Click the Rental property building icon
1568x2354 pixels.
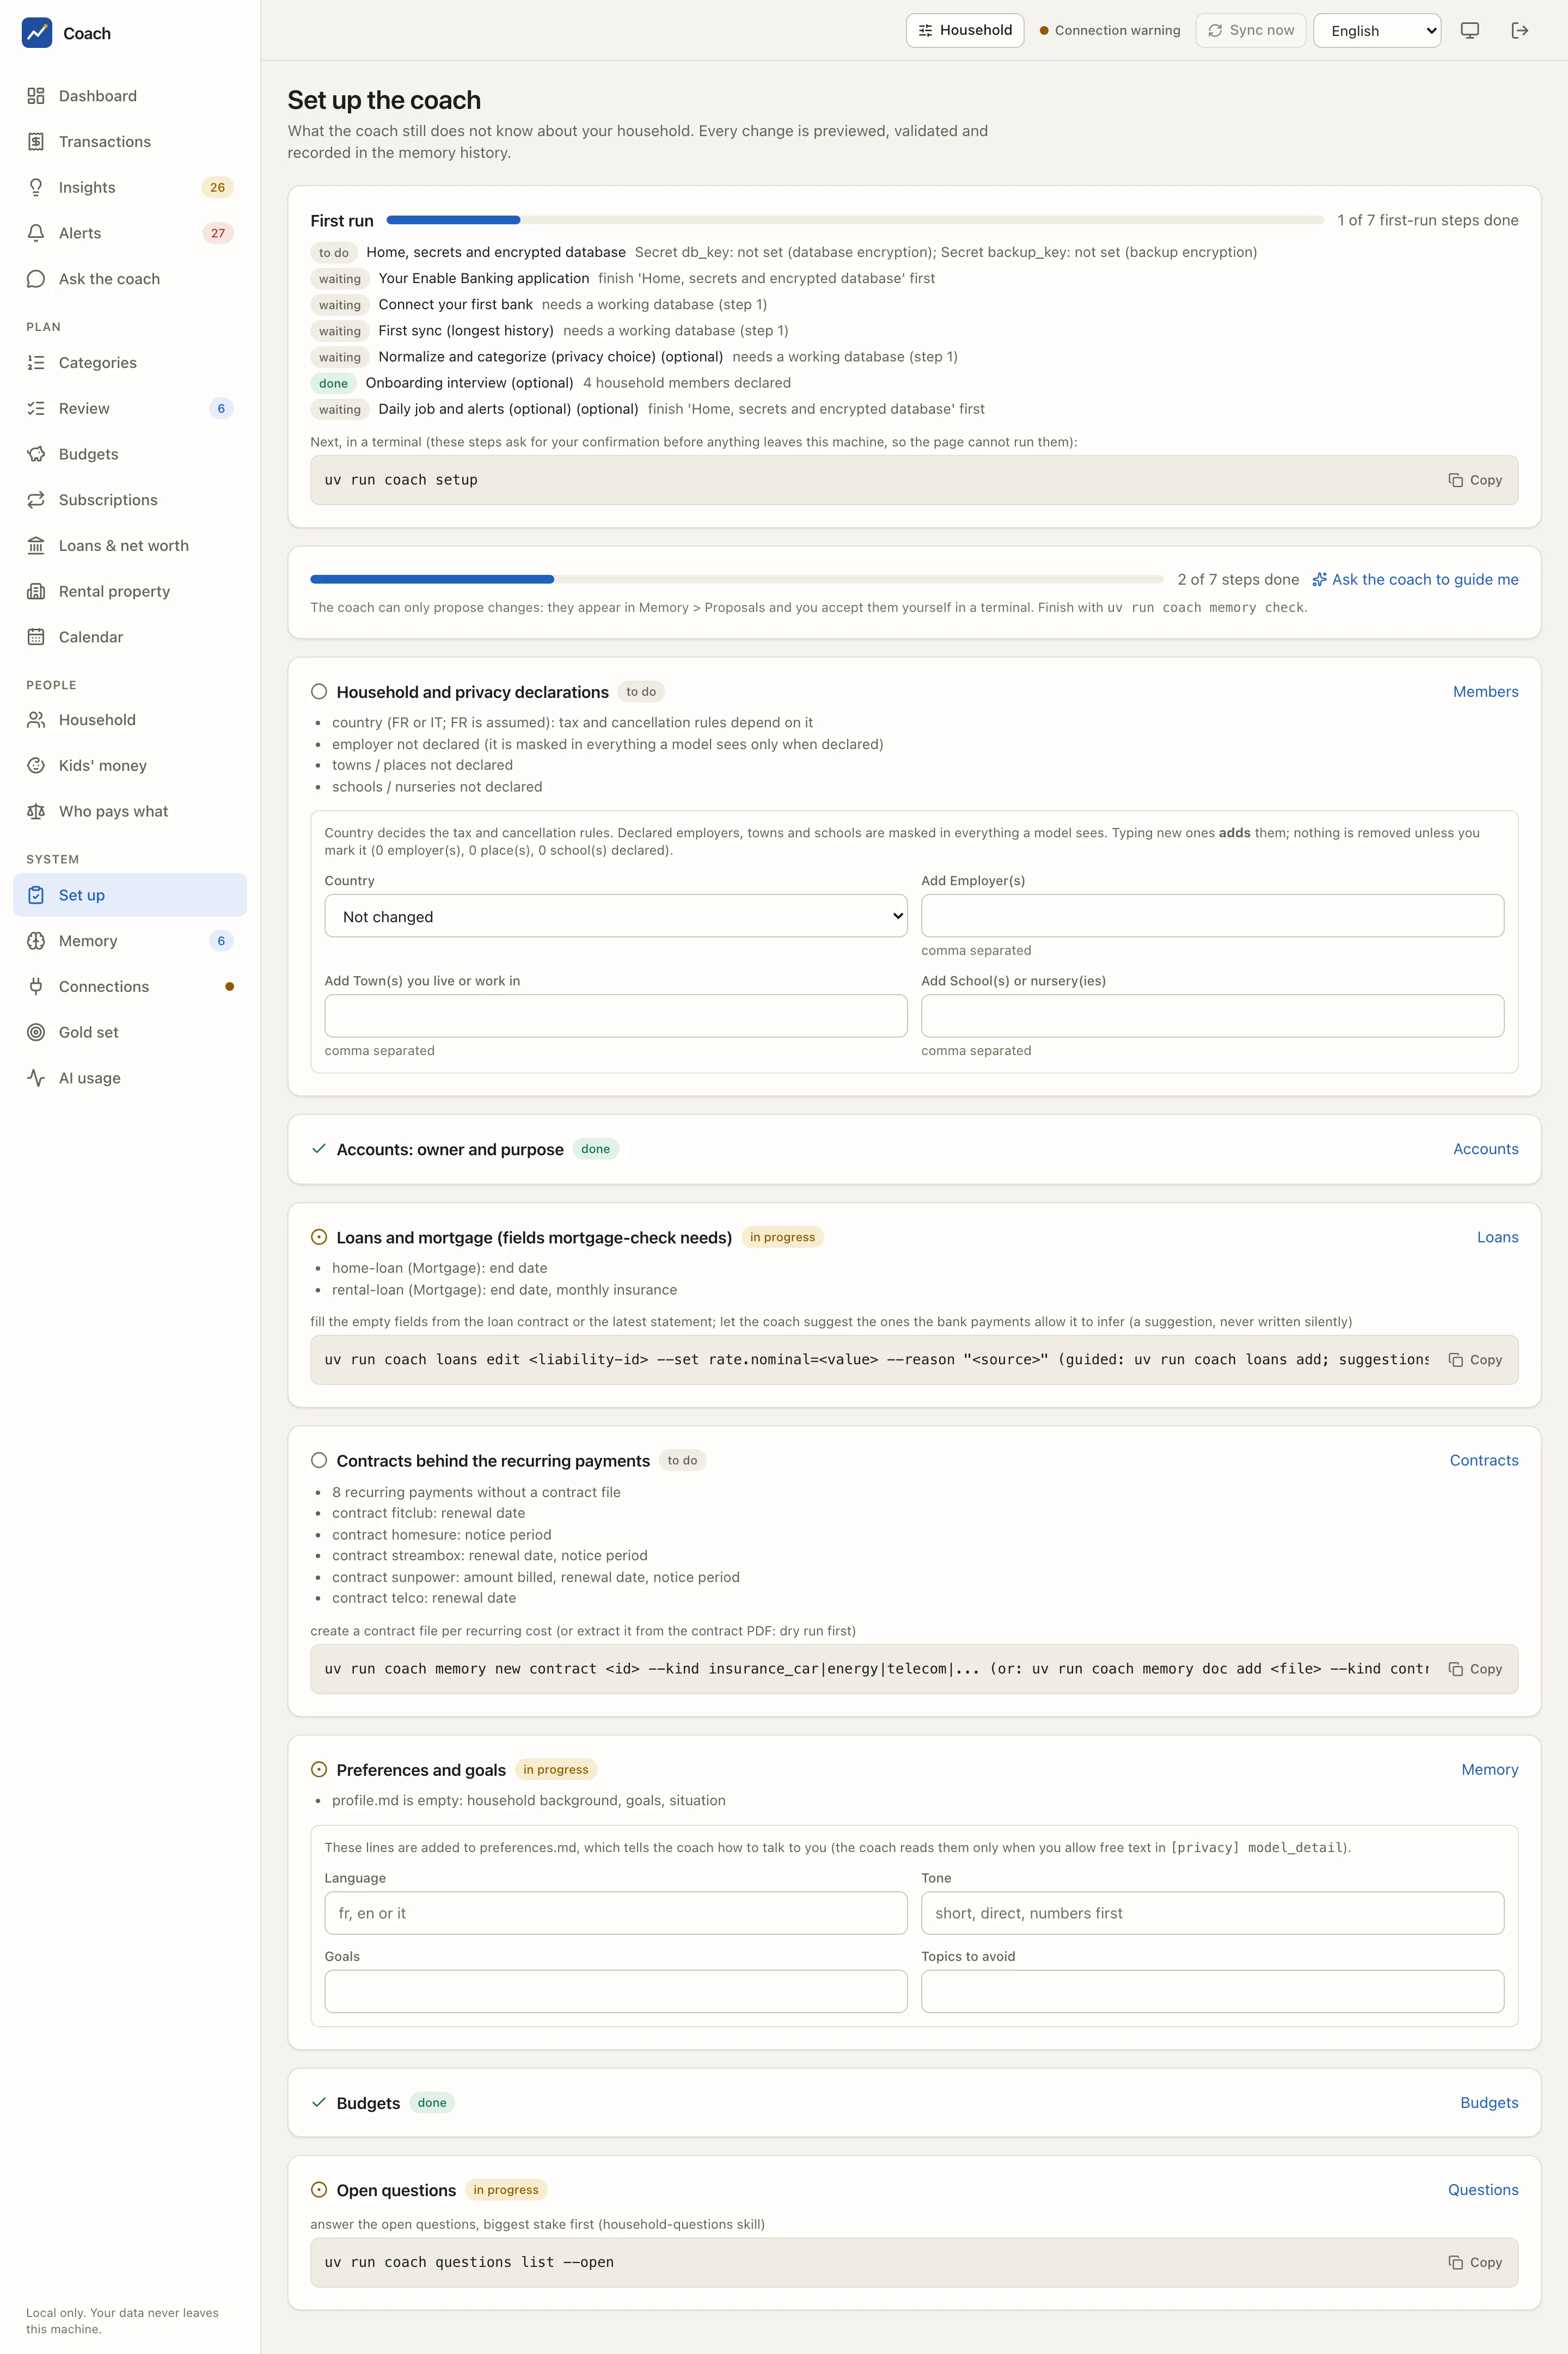(x=36, y=591)
